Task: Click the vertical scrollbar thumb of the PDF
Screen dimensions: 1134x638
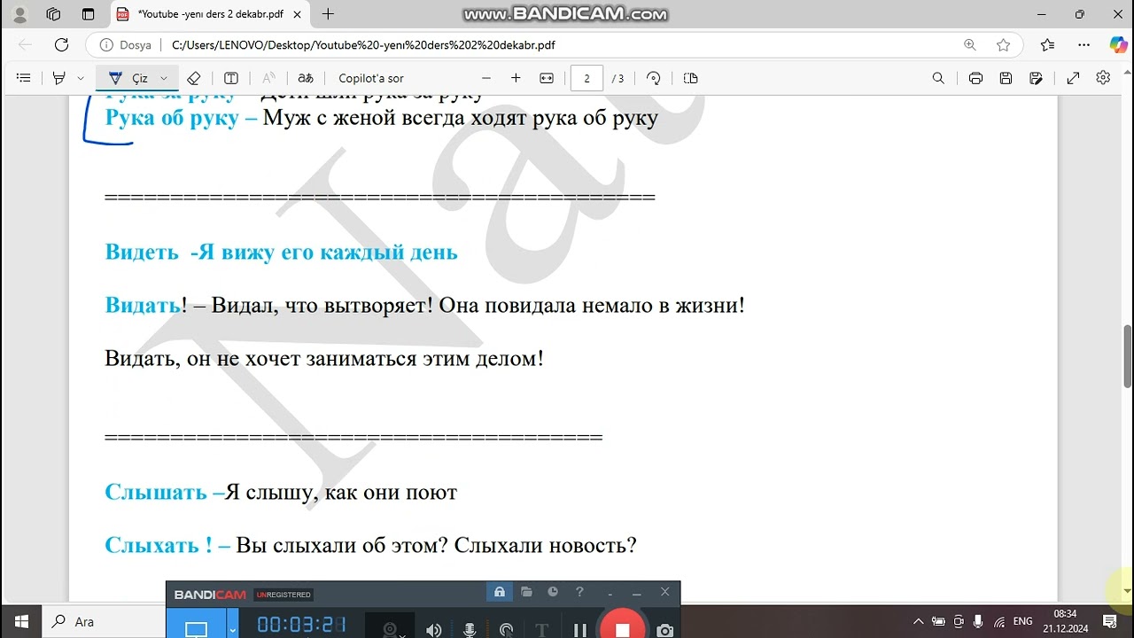Action: [x=1127, y=356]
